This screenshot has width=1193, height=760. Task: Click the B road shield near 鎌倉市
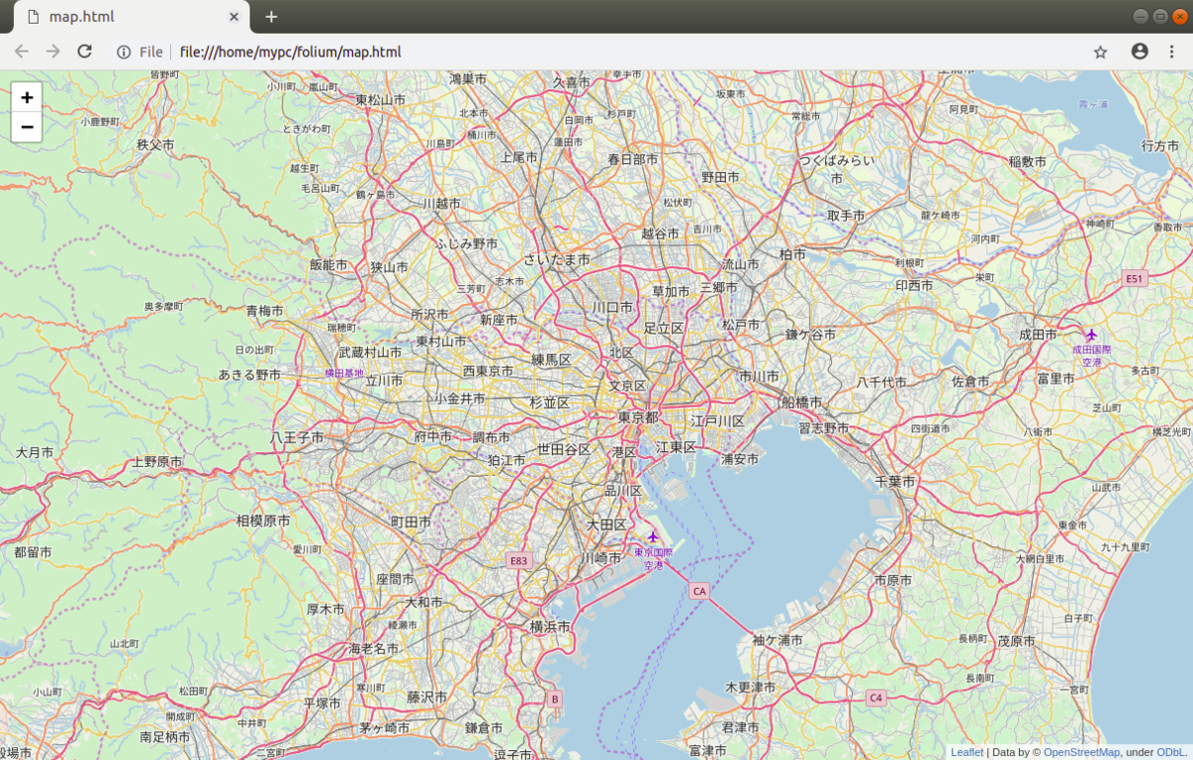pos(555,698)
